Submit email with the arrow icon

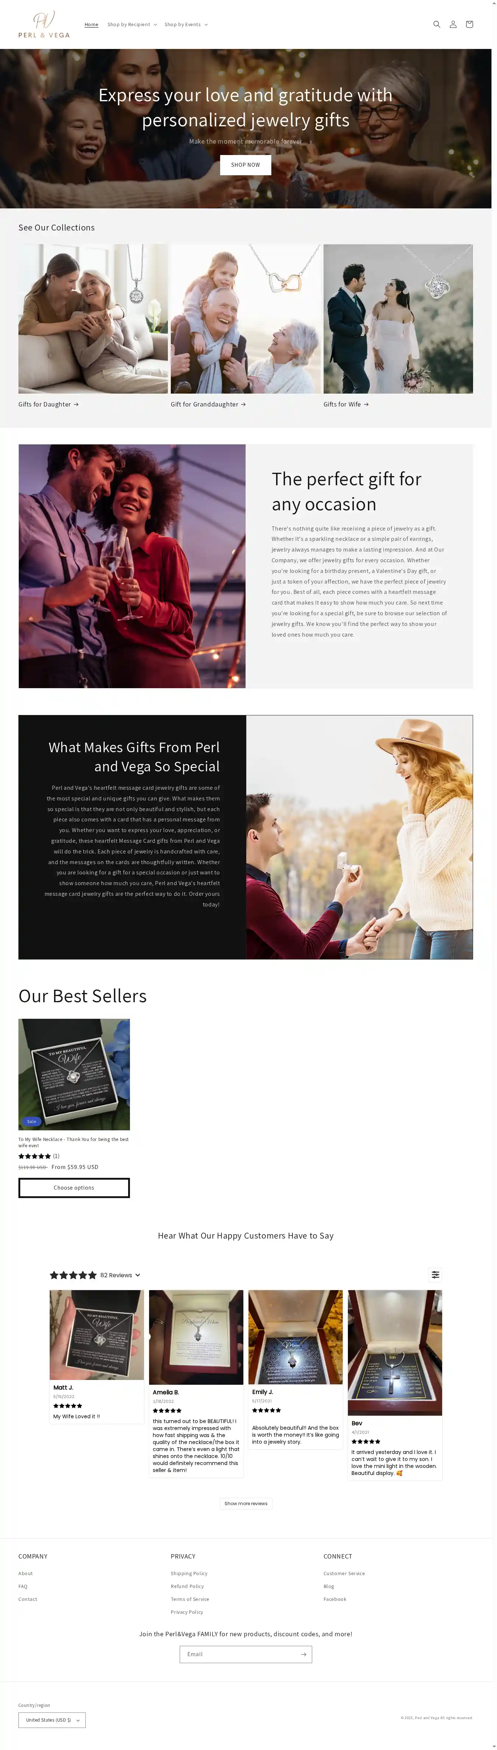[x=303, y=1654]
